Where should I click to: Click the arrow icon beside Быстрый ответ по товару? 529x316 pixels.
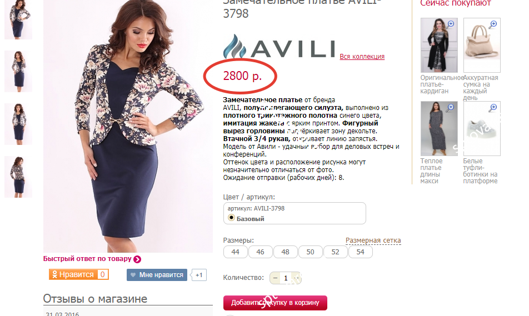click(137, 259)
